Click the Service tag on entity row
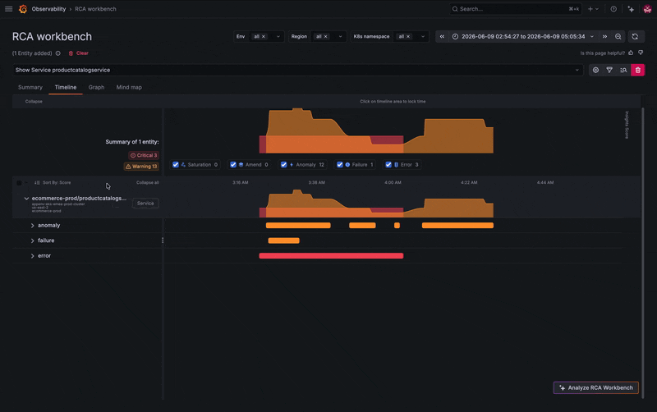This screenshot has height=412, width=657. pyautogui.click(x=145, y=203)
